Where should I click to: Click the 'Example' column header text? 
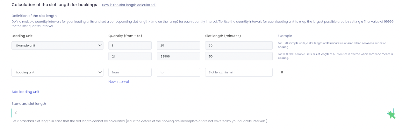285,36
